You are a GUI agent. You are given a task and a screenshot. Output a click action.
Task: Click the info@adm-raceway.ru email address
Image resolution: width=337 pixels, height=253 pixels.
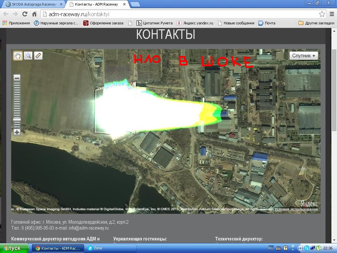click(89, 228)
